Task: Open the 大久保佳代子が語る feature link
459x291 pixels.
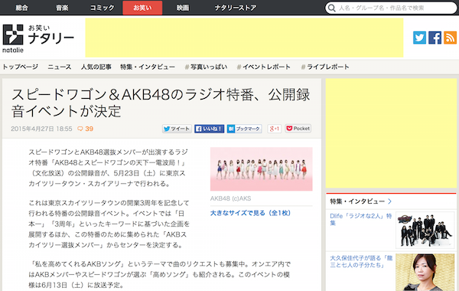Action: [x=361, y=261]
